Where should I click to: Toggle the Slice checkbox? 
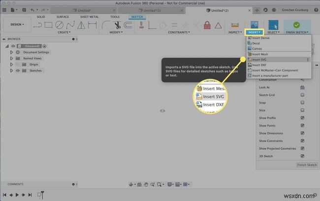[302, 110]
